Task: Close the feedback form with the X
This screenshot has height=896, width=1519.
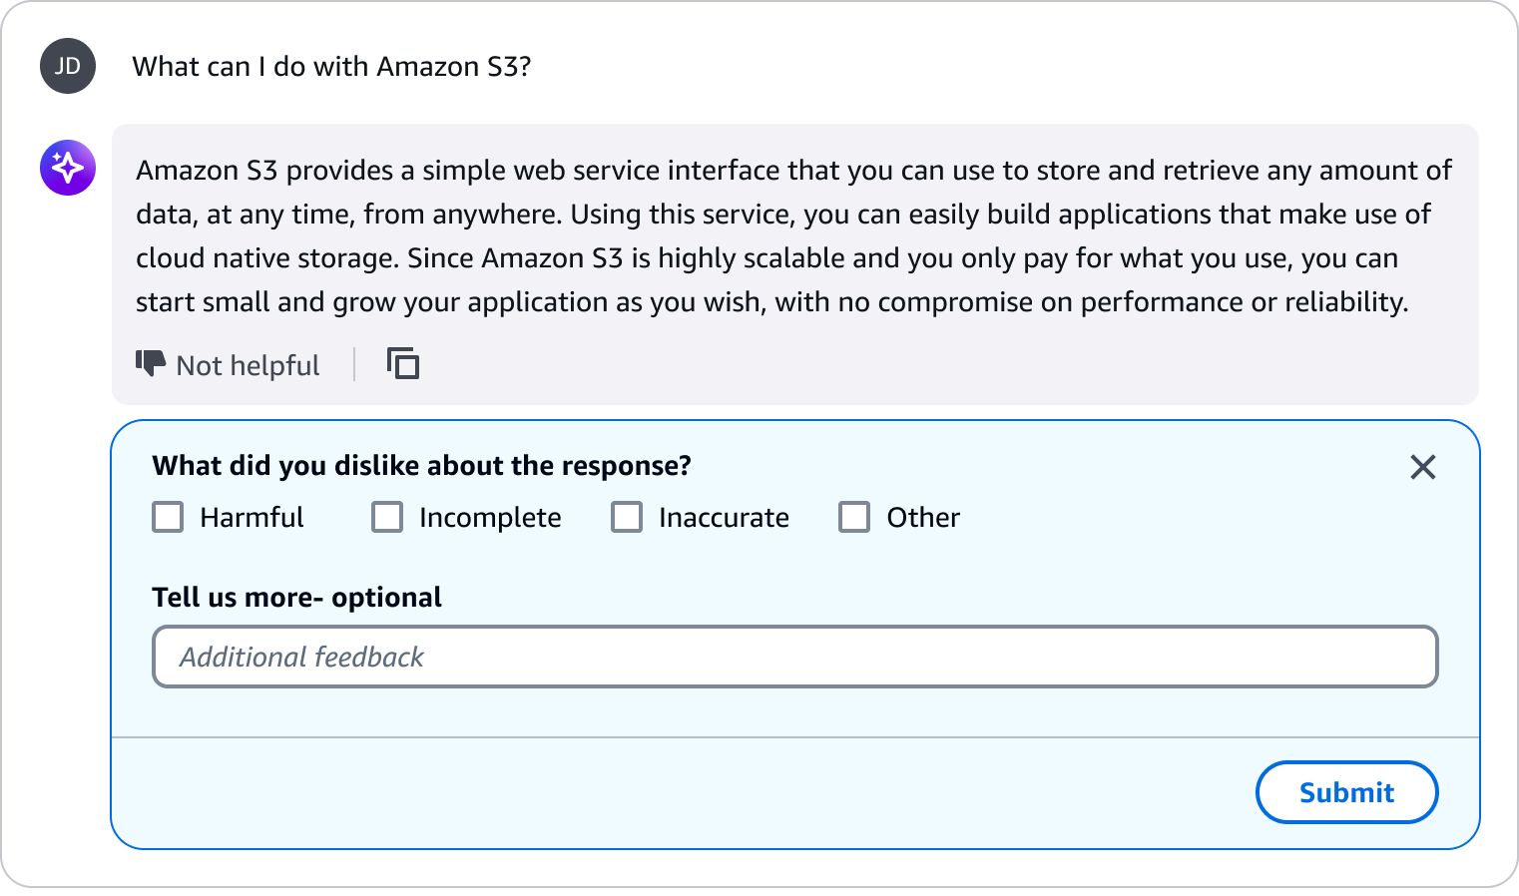Action: pyautogui.click(x=1423, y=467)
